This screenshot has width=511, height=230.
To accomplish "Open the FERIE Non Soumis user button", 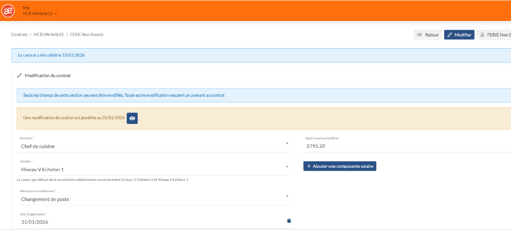I will tap(495, 35).
